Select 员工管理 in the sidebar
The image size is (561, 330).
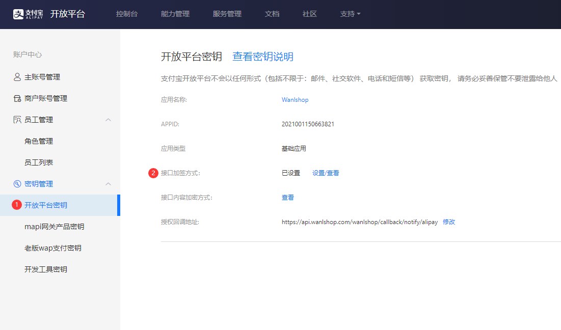[39, 120]
